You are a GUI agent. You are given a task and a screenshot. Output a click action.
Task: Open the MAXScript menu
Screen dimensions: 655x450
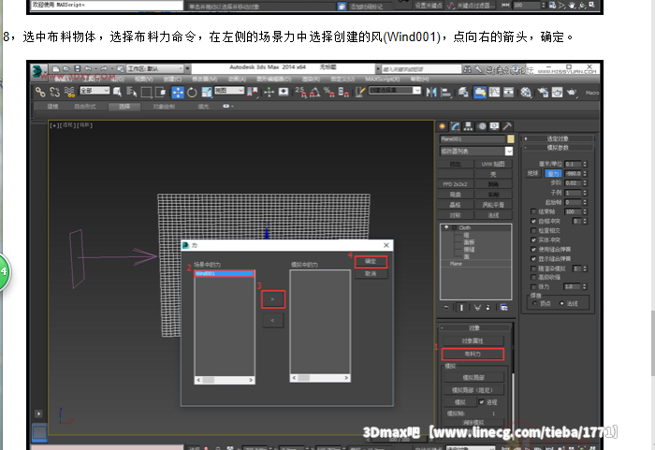coord(382,79)
